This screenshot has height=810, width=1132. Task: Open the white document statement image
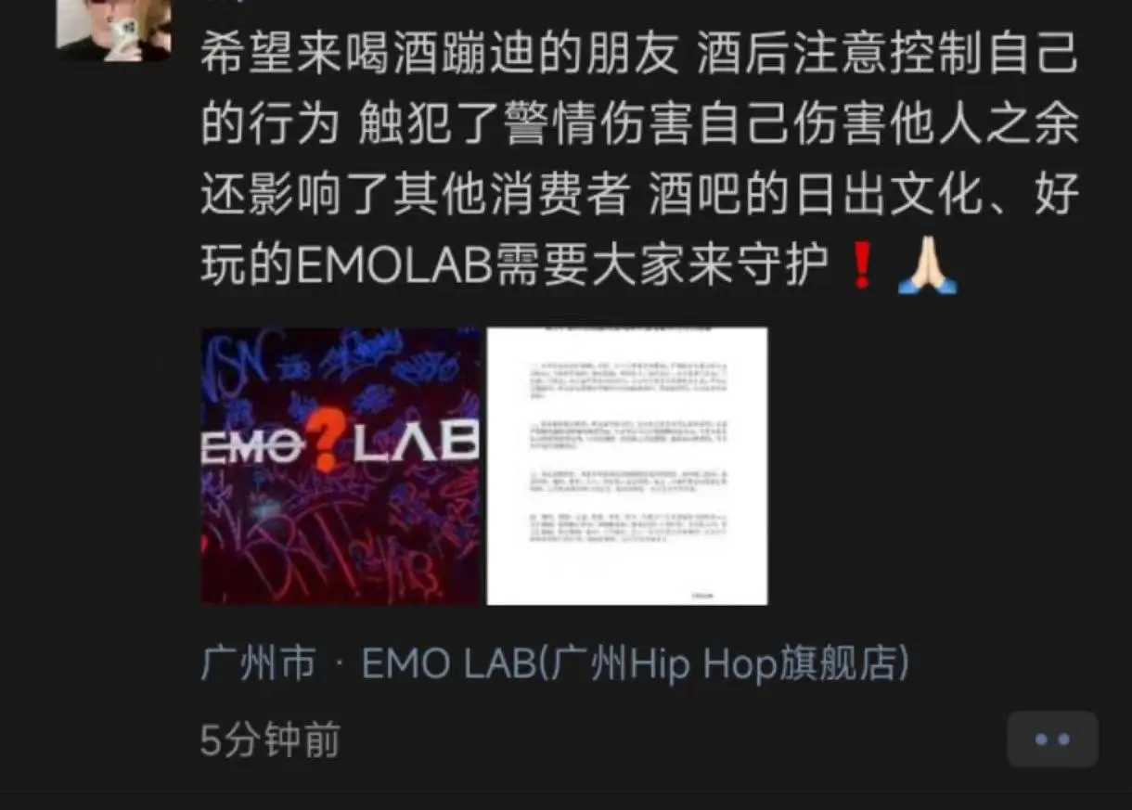pyautogui.click(x=627, y=466)
